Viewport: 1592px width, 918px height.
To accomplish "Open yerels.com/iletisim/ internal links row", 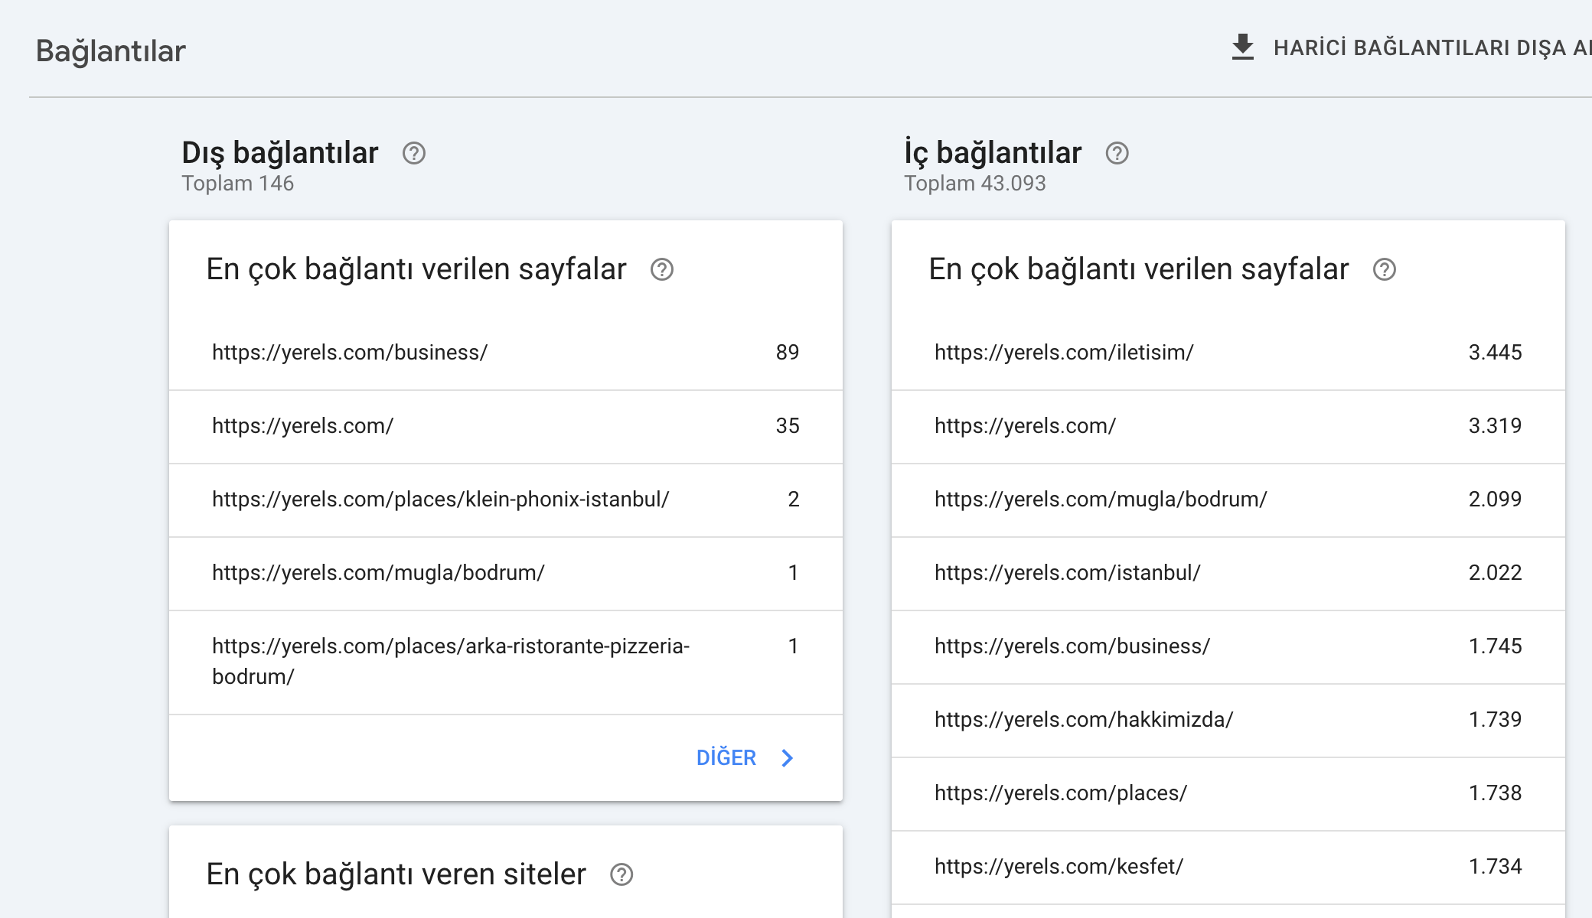I will 1228,353.
